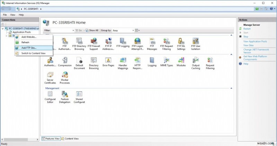Open the Configuration Editor icon
The height and width of the screenshot is (146, 277).
coord(50,97)
